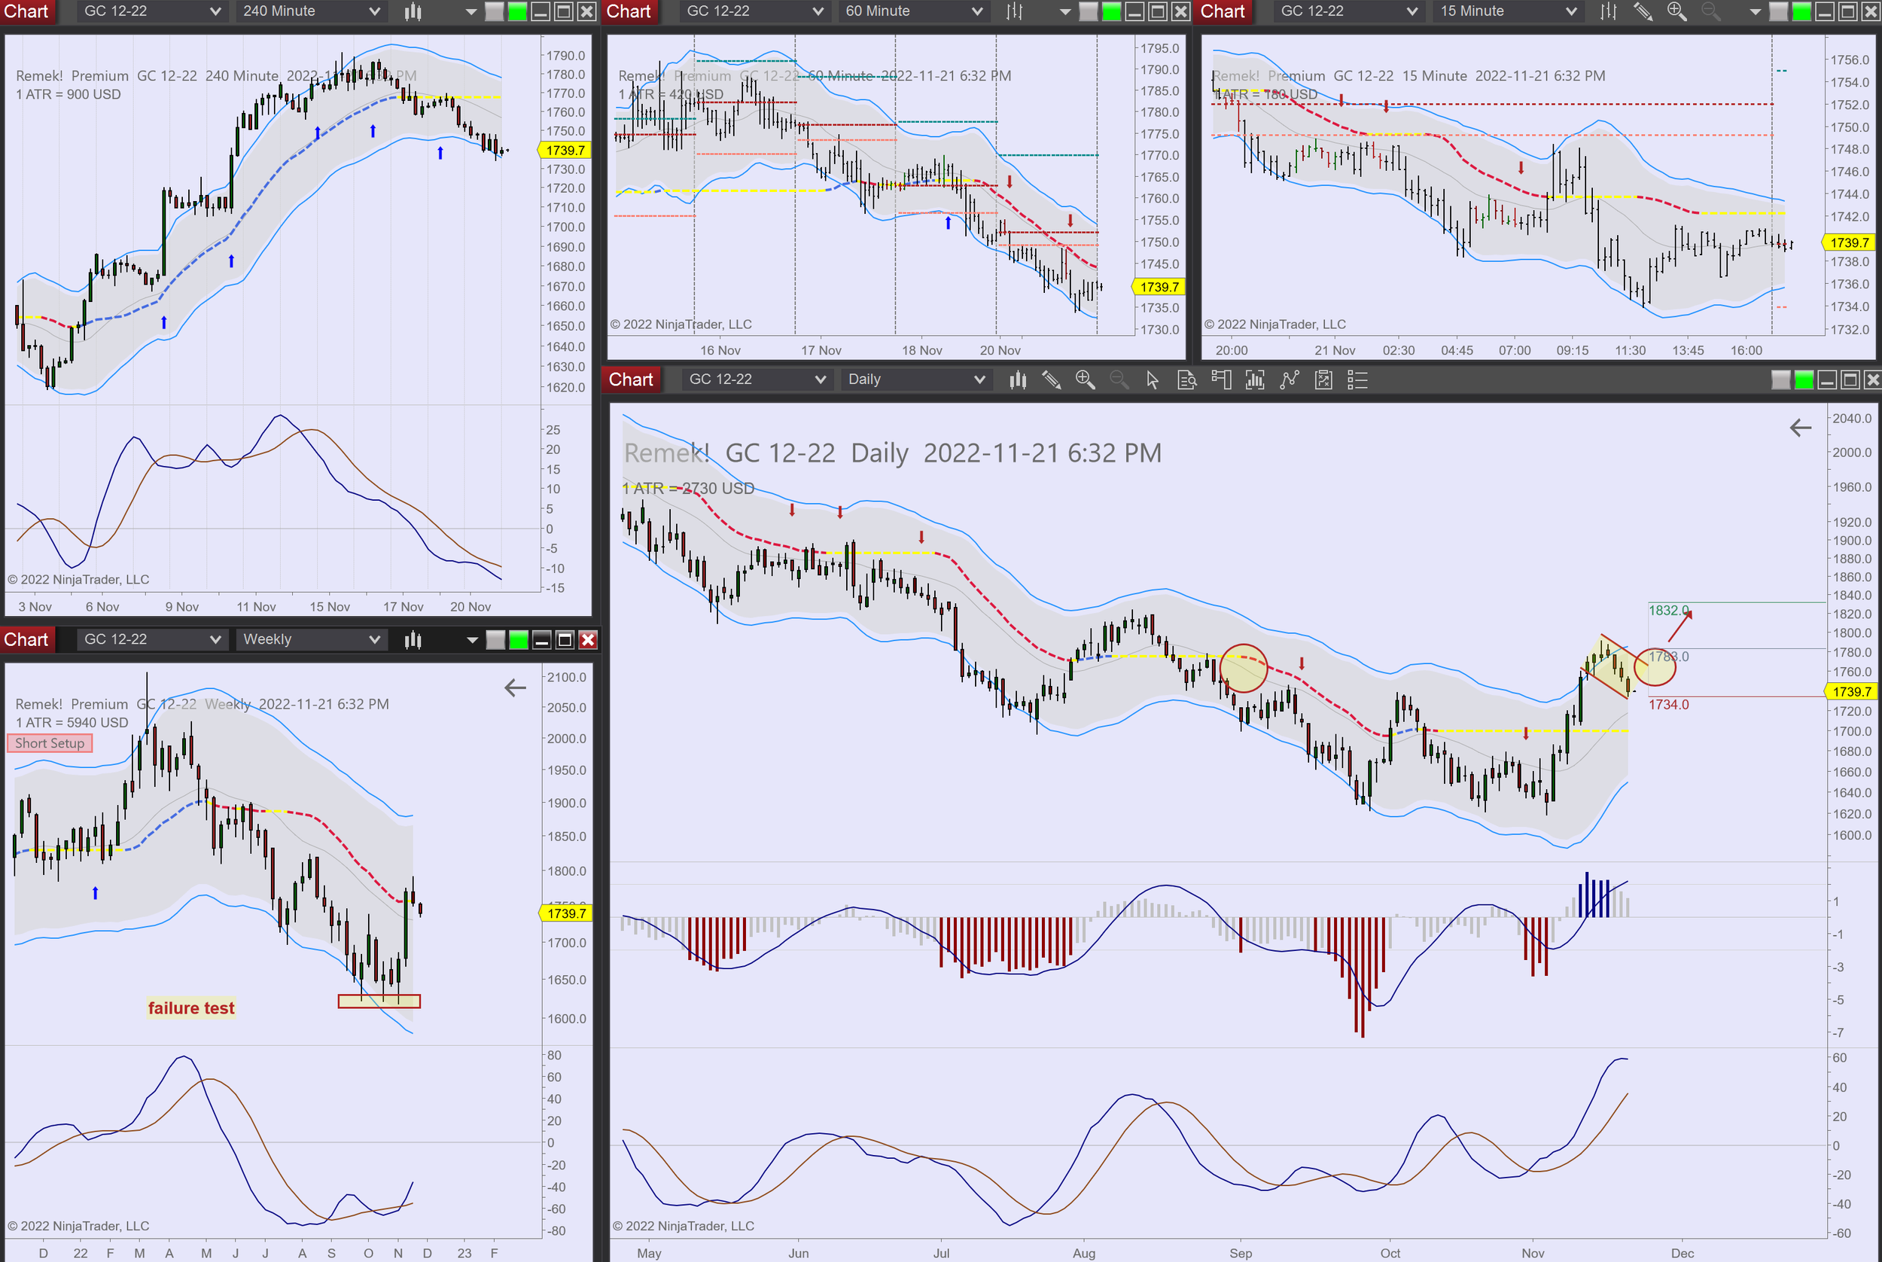Open the 15 Minute interval dropdown
Screen dimensions: 1882x1262
click(x=1508, y=11)
